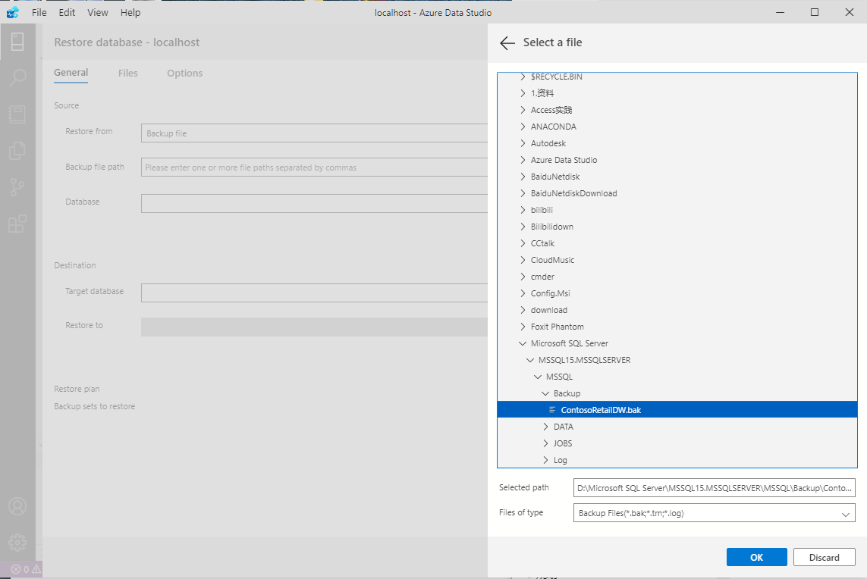Open the Source Control icon
The width and height of the screenshot is (867, 579).
point(17,186)
